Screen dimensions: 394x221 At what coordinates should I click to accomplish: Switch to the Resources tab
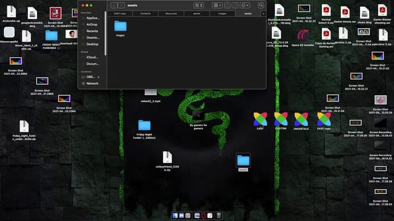pyautogui.click(x=171, y=14)
